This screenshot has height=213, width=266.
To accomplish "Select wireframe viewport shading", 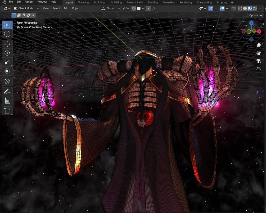I will 240,8.
